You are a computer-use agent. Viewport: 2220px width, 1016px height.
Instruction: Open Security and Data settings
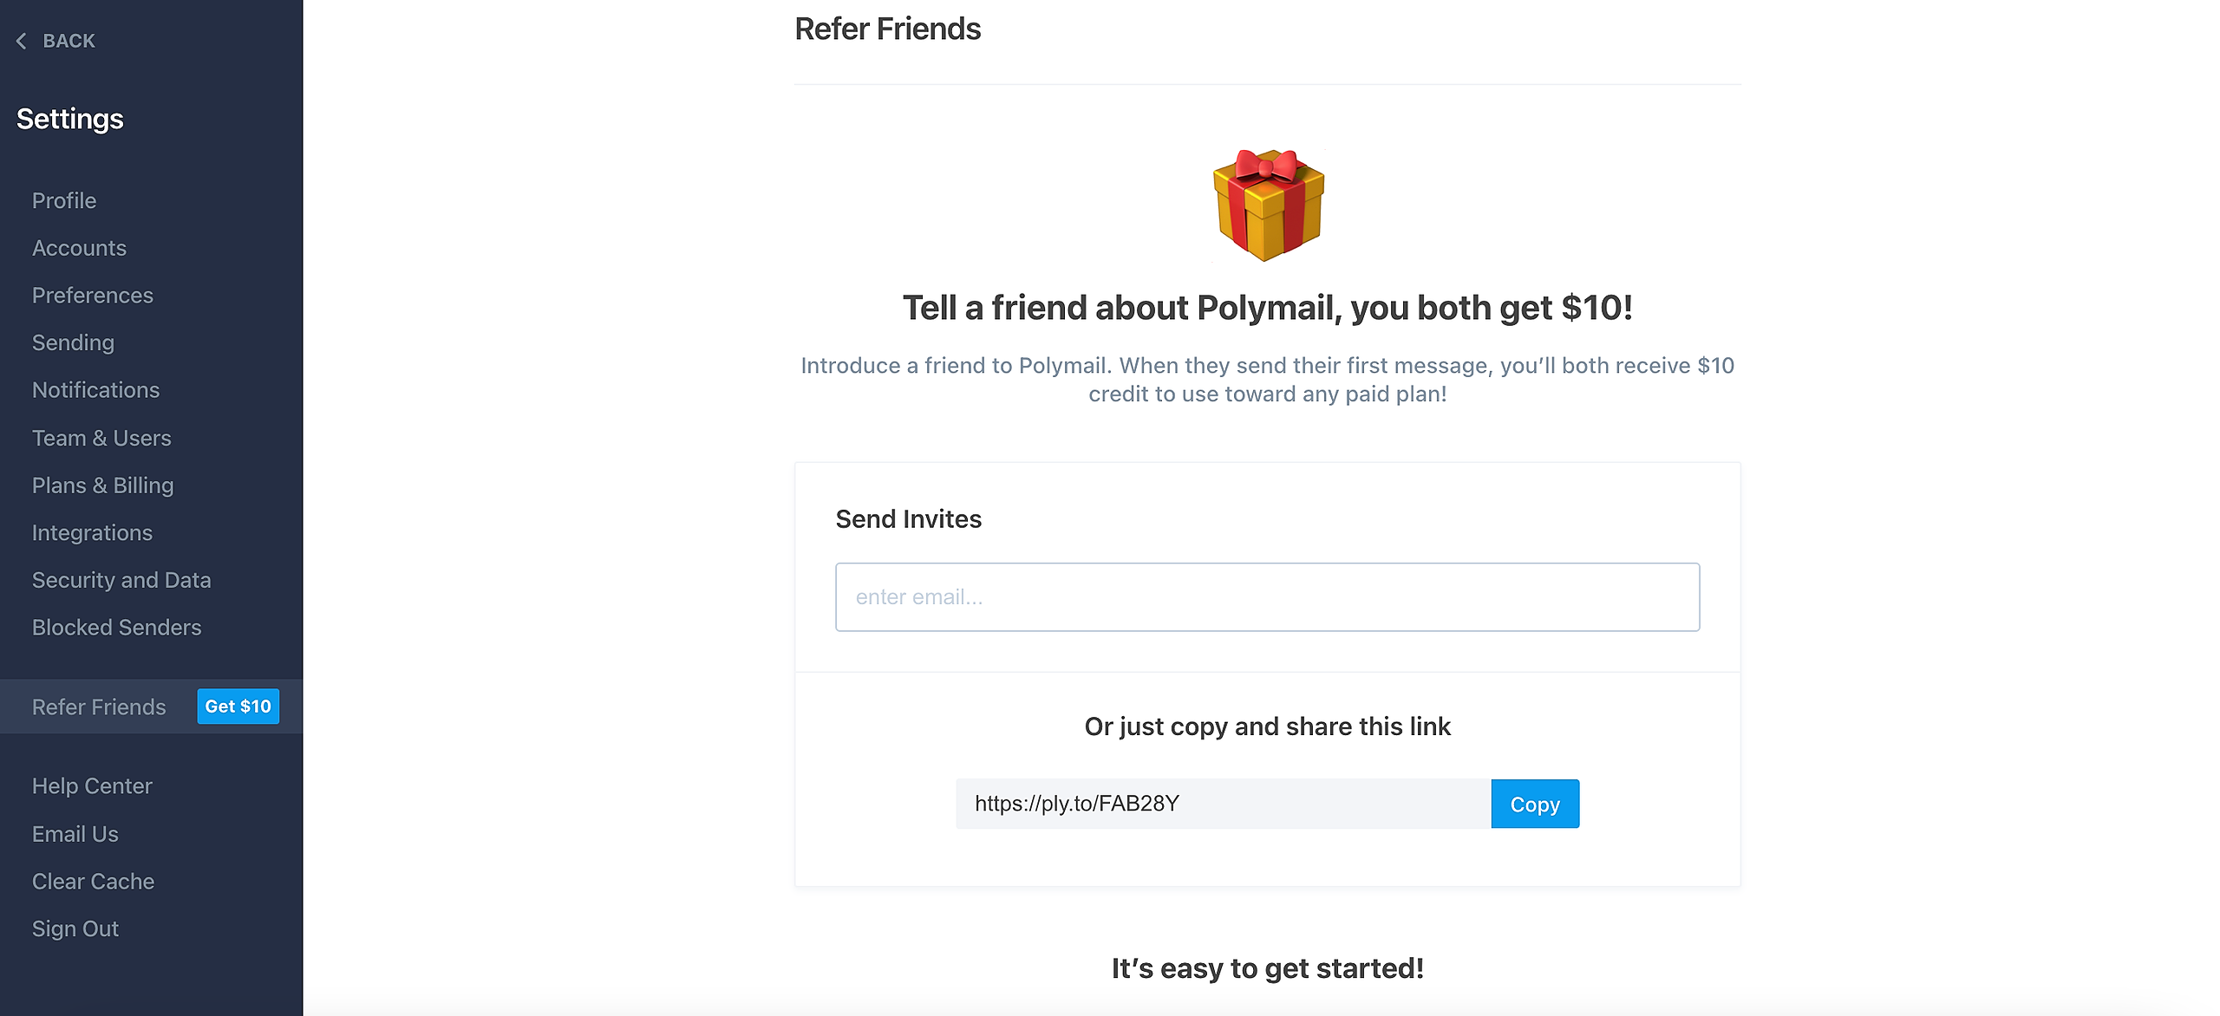(121, 580)
